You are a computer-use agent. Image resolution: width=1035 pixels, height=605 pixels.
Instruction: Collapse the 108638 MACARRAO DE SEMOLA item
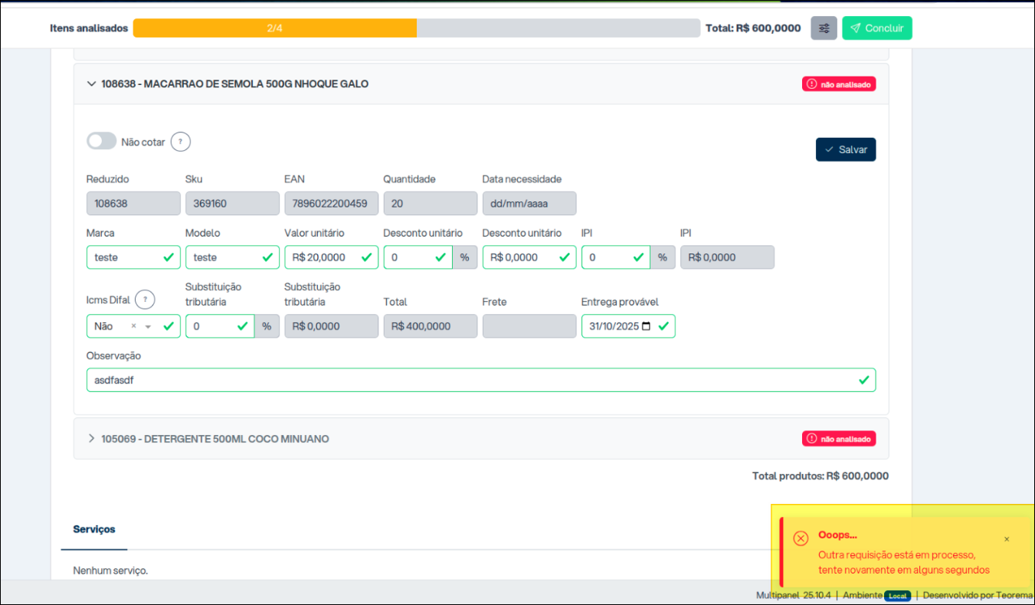point(92,84)
